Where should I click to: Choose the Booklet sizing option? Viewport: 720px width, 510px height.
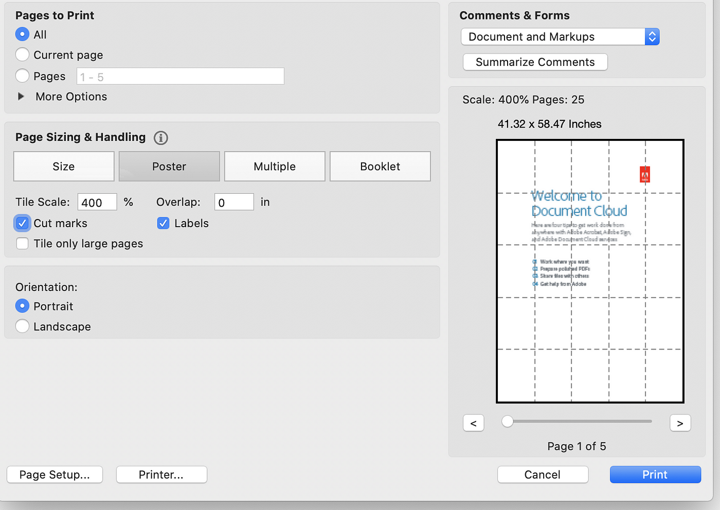click(380, 166)
